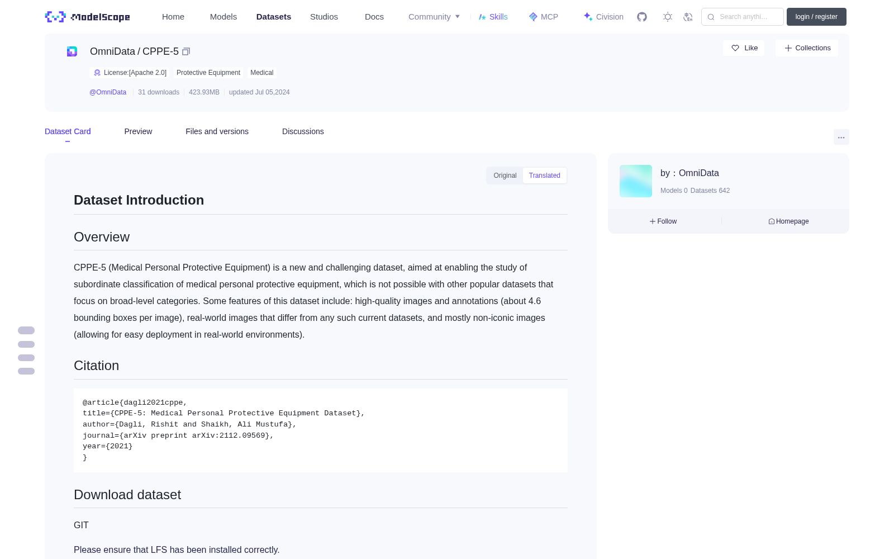
Task: Open MCP from the navigation bar
Action: [544, 17]
